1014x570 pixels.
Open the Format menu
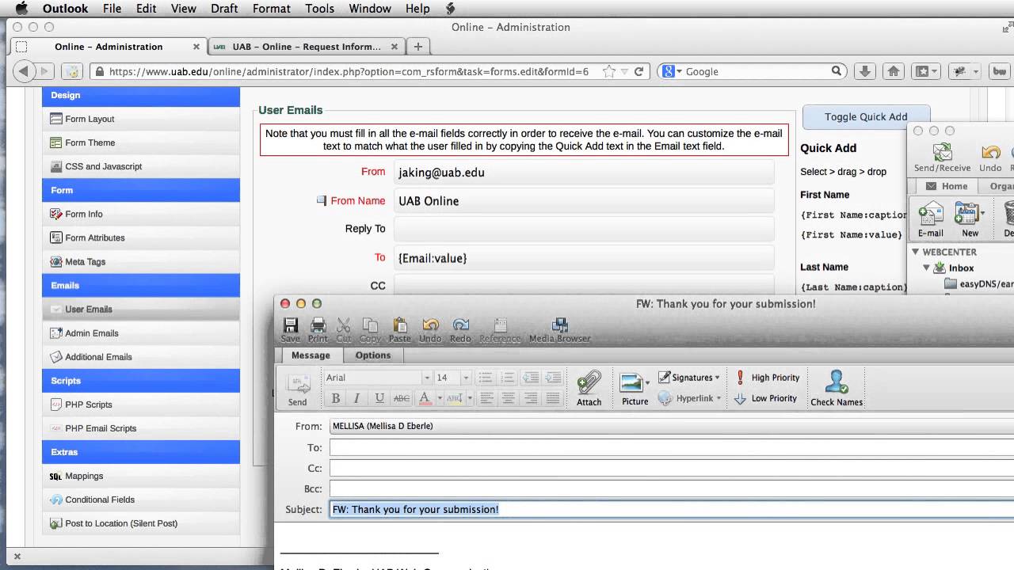click(x=271, y=9)
